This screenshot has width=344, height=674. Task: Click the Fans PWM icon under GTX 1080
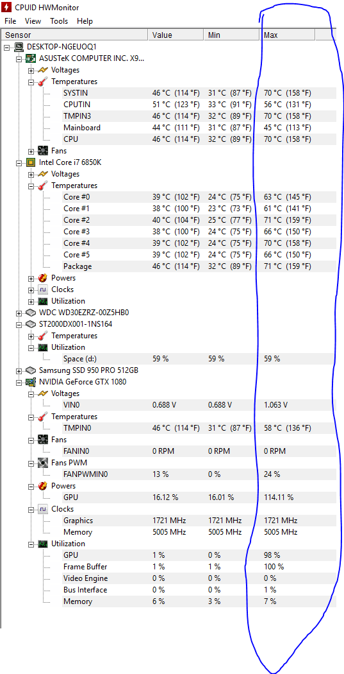[x=43, y=463]
